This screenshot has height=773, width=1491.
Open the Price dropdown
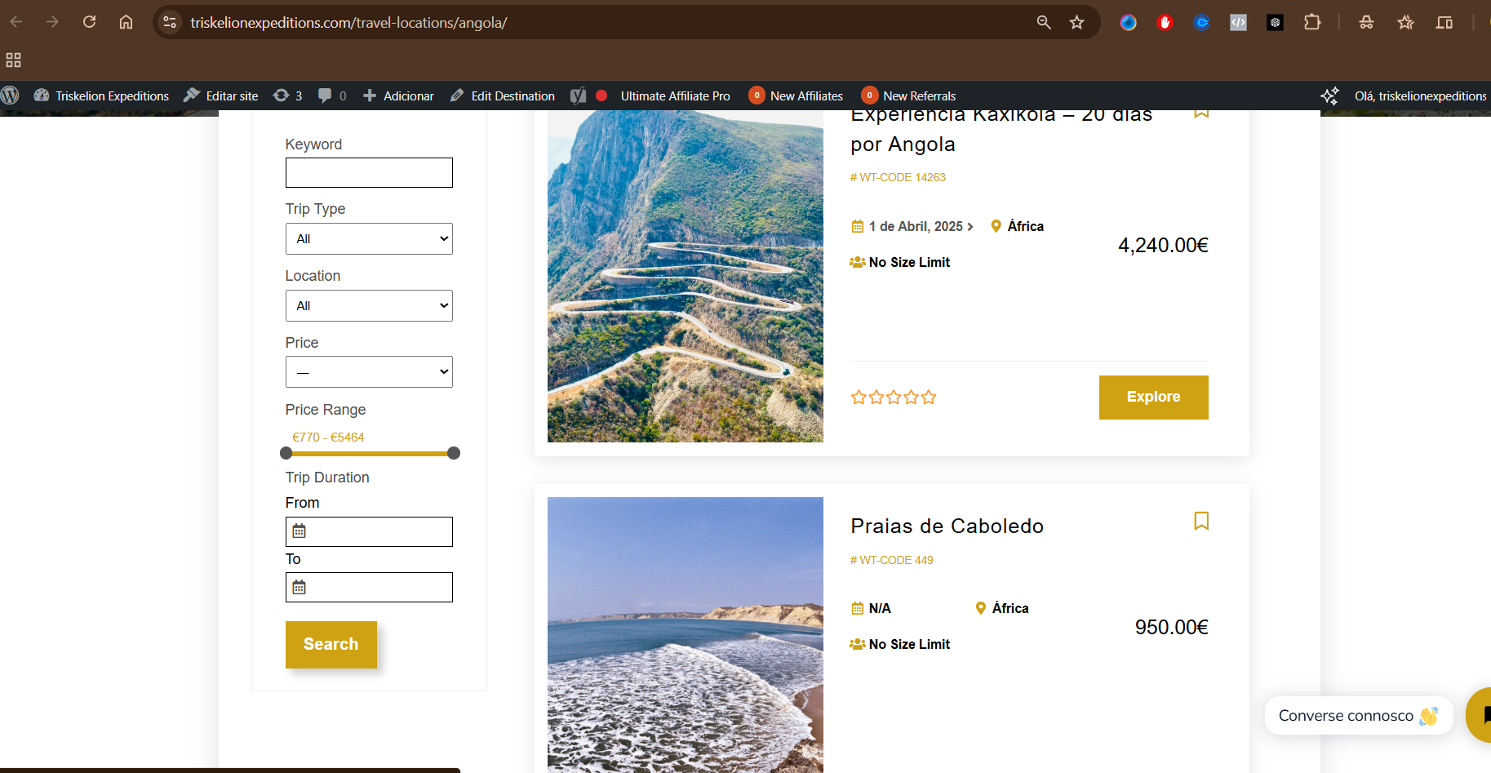(x=369, y=372)
